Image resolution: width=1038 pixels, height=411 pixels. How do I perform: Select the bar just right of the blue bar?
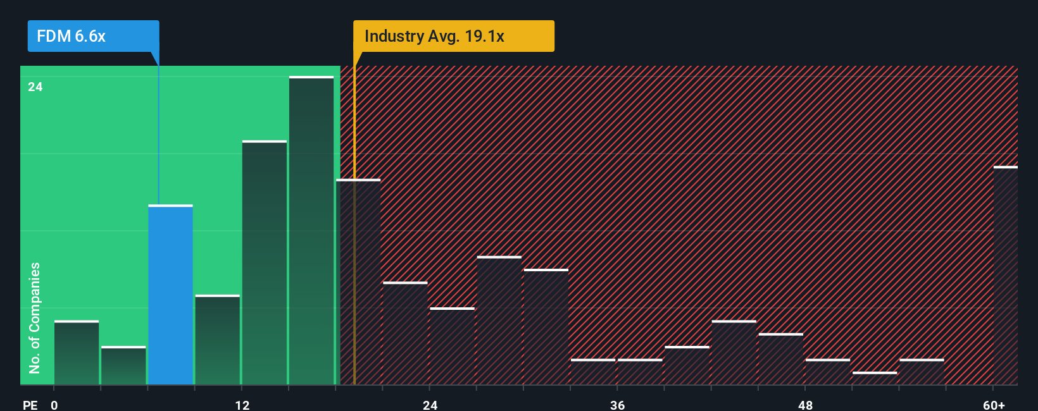coord(218,340)
